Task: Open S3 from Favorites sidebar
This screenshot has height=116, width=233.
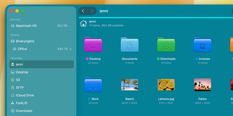Action: [42, 80]
